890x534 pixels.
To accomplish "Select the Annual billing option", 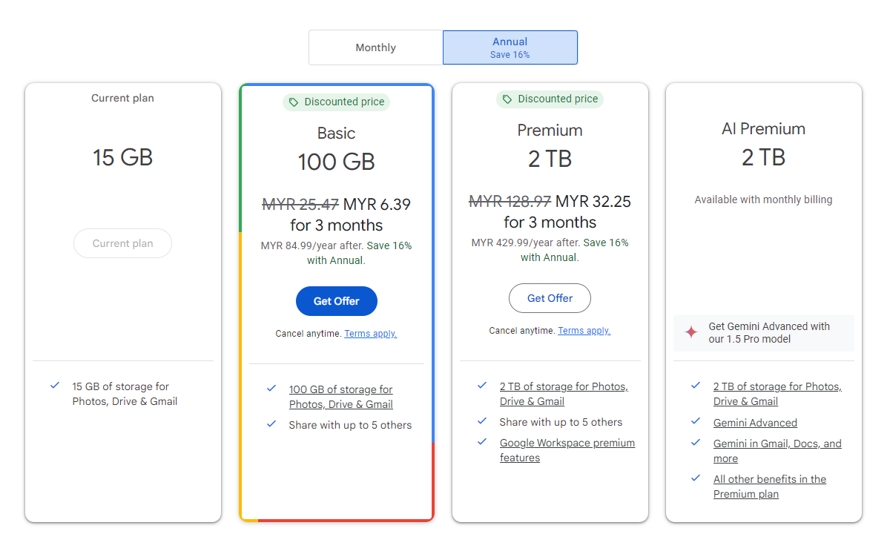I will [x=510, y=47].
